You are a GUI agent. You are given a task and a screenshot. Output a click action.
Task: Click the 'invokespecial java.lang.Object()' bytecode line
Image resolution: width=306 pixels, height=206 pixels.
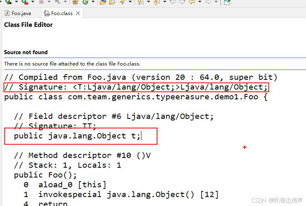point(121,195)
